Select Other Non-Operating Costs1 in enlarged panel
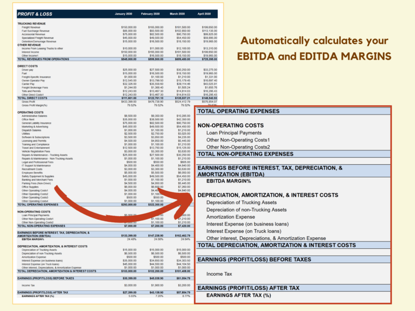Screen dimensions: 415x311 pos(238,140)
